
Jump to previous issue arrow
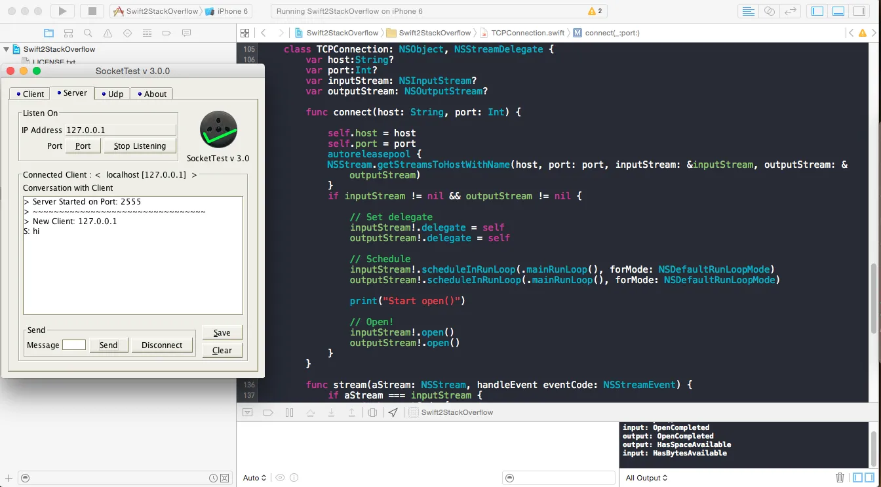click(852, 33)
